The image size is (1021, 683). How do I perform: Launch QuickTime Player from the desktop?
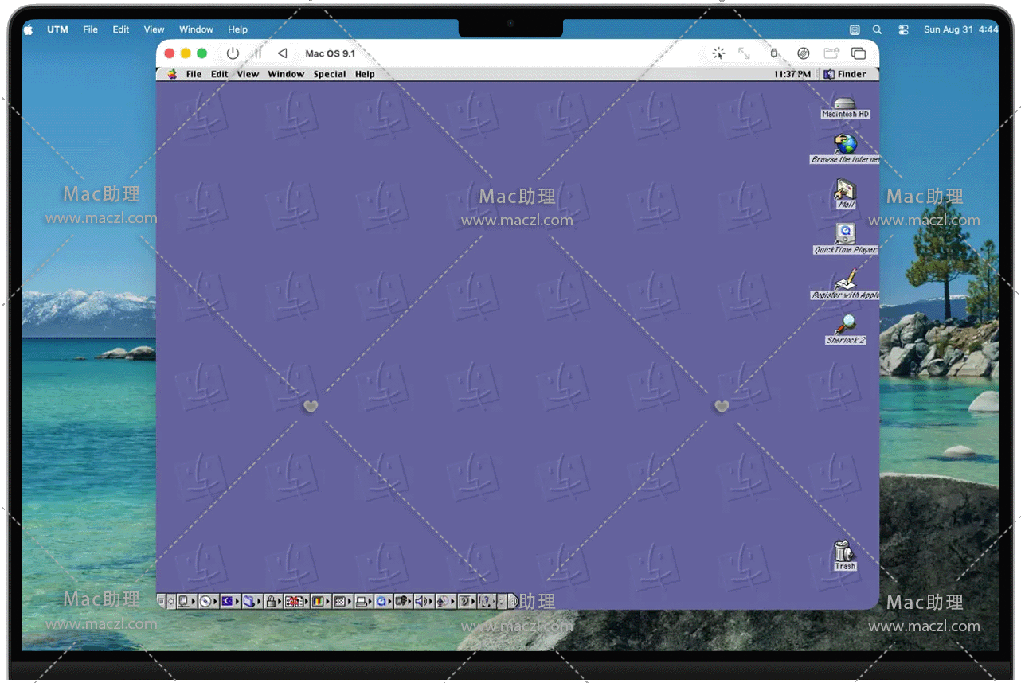[x=845, y=234]
